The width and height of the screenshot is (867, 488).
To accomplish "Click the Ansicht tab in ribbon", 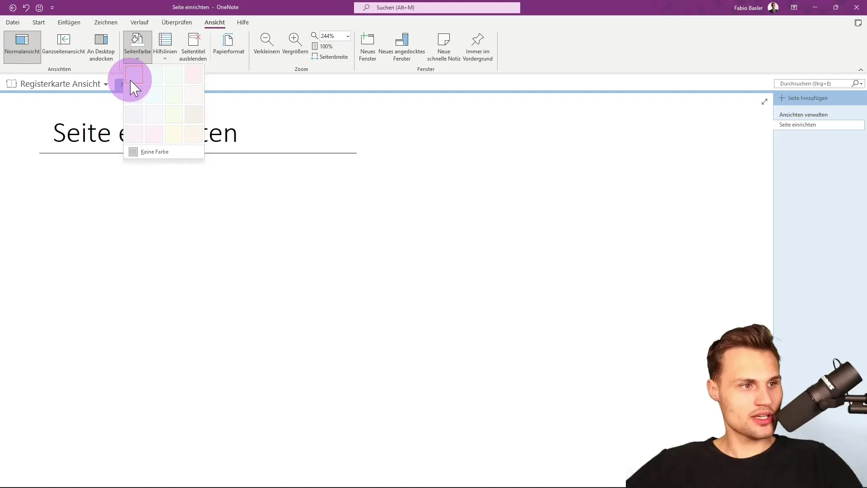I will click(214, 22).
